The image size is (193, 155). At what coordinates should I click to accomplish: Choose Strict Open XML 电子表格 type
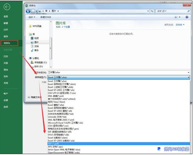[x=119, y=150]
